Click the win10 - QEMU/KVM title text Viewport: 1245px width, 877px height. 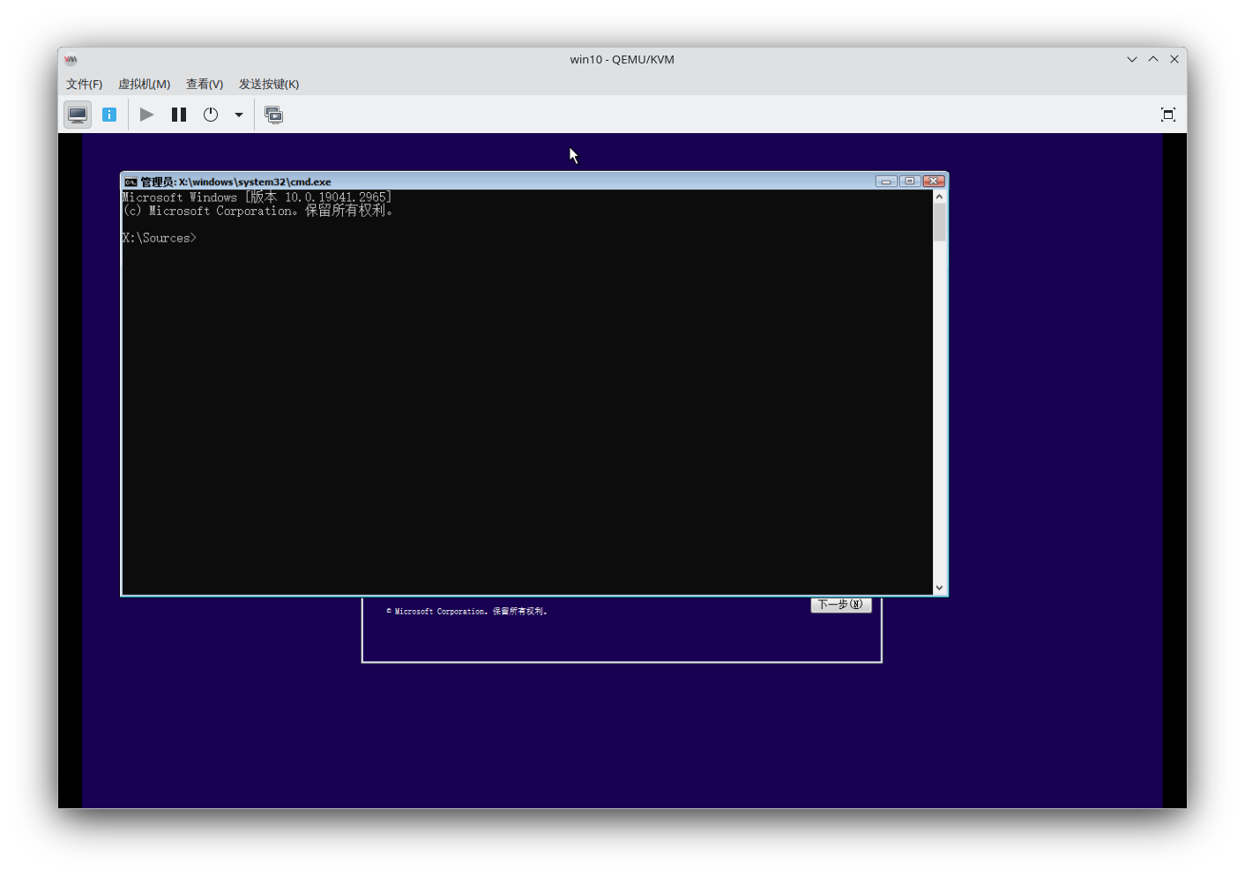[x=622, y=59]
